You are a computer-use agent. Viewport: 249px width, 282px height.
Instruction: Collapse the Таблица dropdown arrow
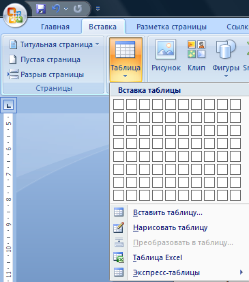point(126,76)
